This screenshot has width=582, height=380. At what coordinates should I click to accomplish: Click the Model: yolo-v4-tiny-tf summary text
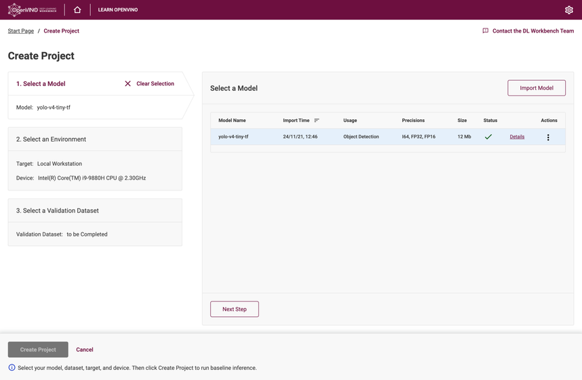(43, 108)
